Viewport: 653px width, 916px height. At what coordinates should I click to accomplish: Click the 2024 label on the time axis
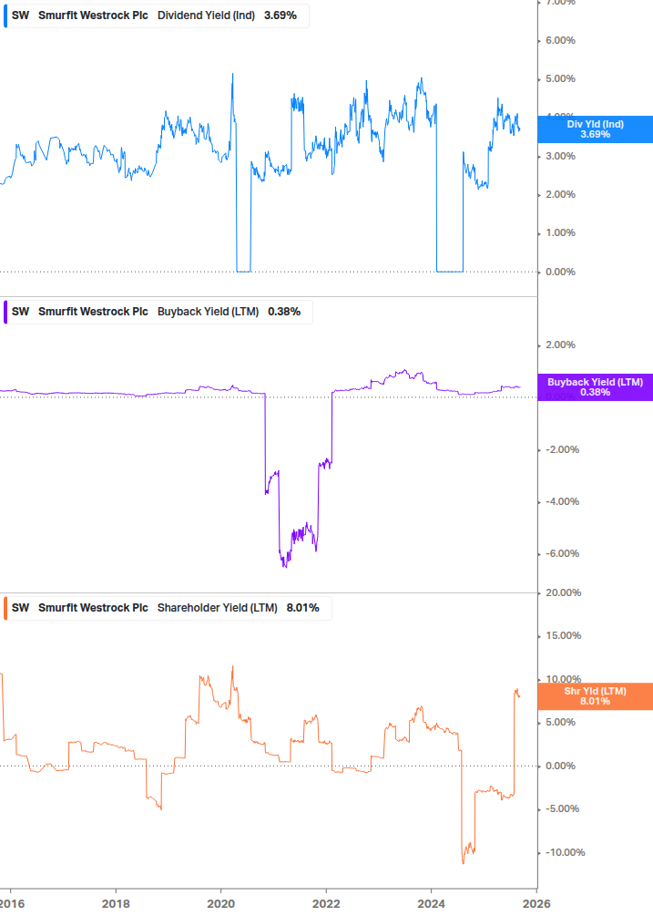[x=432, y=904]
